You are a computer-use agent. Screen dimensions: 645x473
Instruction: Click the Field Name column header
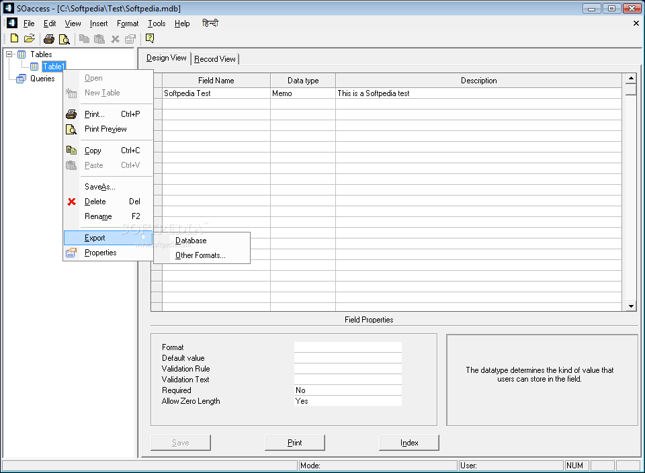[216, 81]
